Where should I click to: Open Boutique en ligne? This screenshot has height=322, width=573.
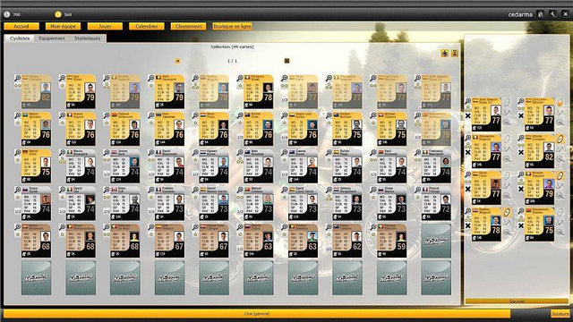[232, 26]
